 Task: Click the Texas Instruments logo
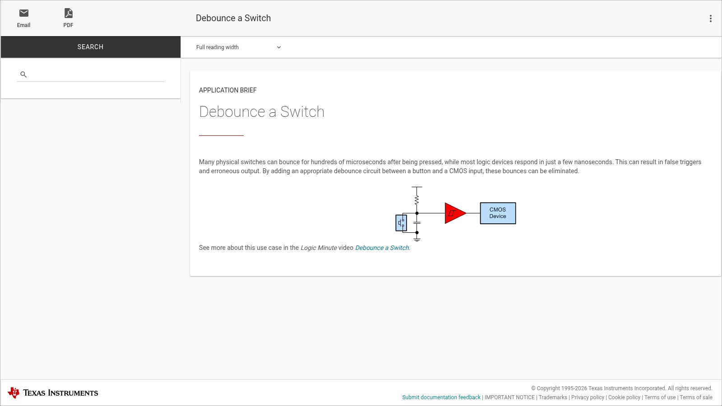pos(53,393)
